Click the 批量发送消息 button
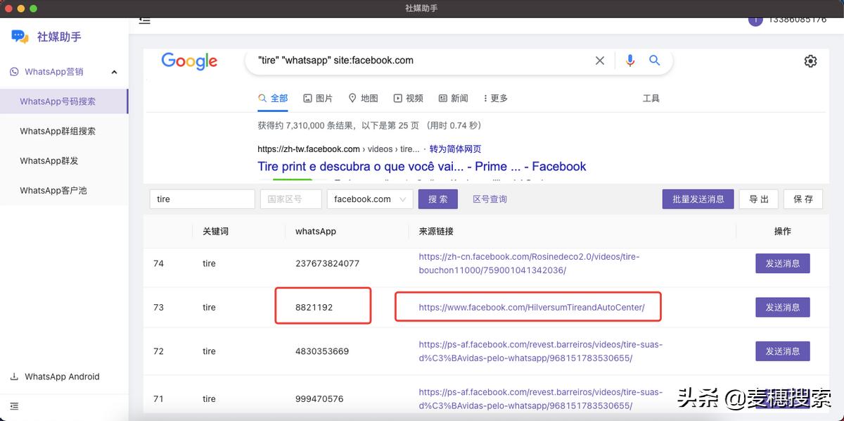 pos(698,199)
